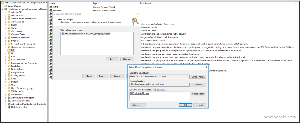Click the Domain Controllers folder icon
Image resolution: width=300 pixels, height=123 pixels.
9,38
